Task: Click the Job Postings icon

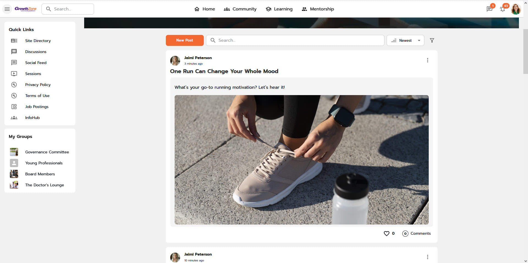Action: point(14,107)
